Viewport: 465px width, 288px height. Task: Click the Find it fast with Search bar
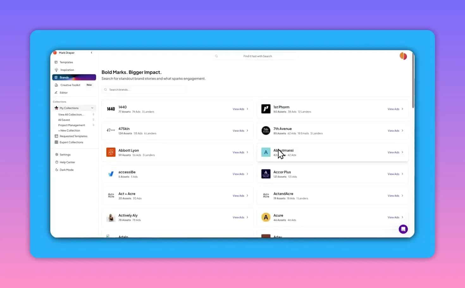(256, 56)
